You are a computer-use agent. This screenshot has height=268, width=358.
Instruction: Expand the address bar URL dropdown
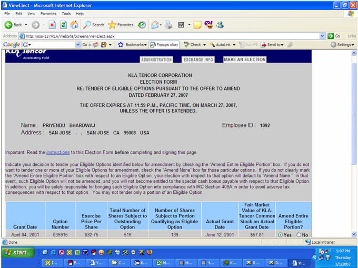323,36
